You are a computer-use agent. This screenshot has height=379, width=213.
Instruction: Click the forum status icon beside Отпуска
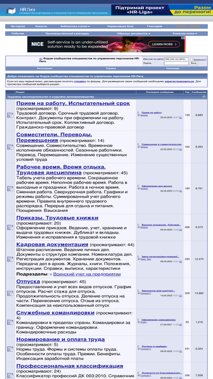[10, 293]
